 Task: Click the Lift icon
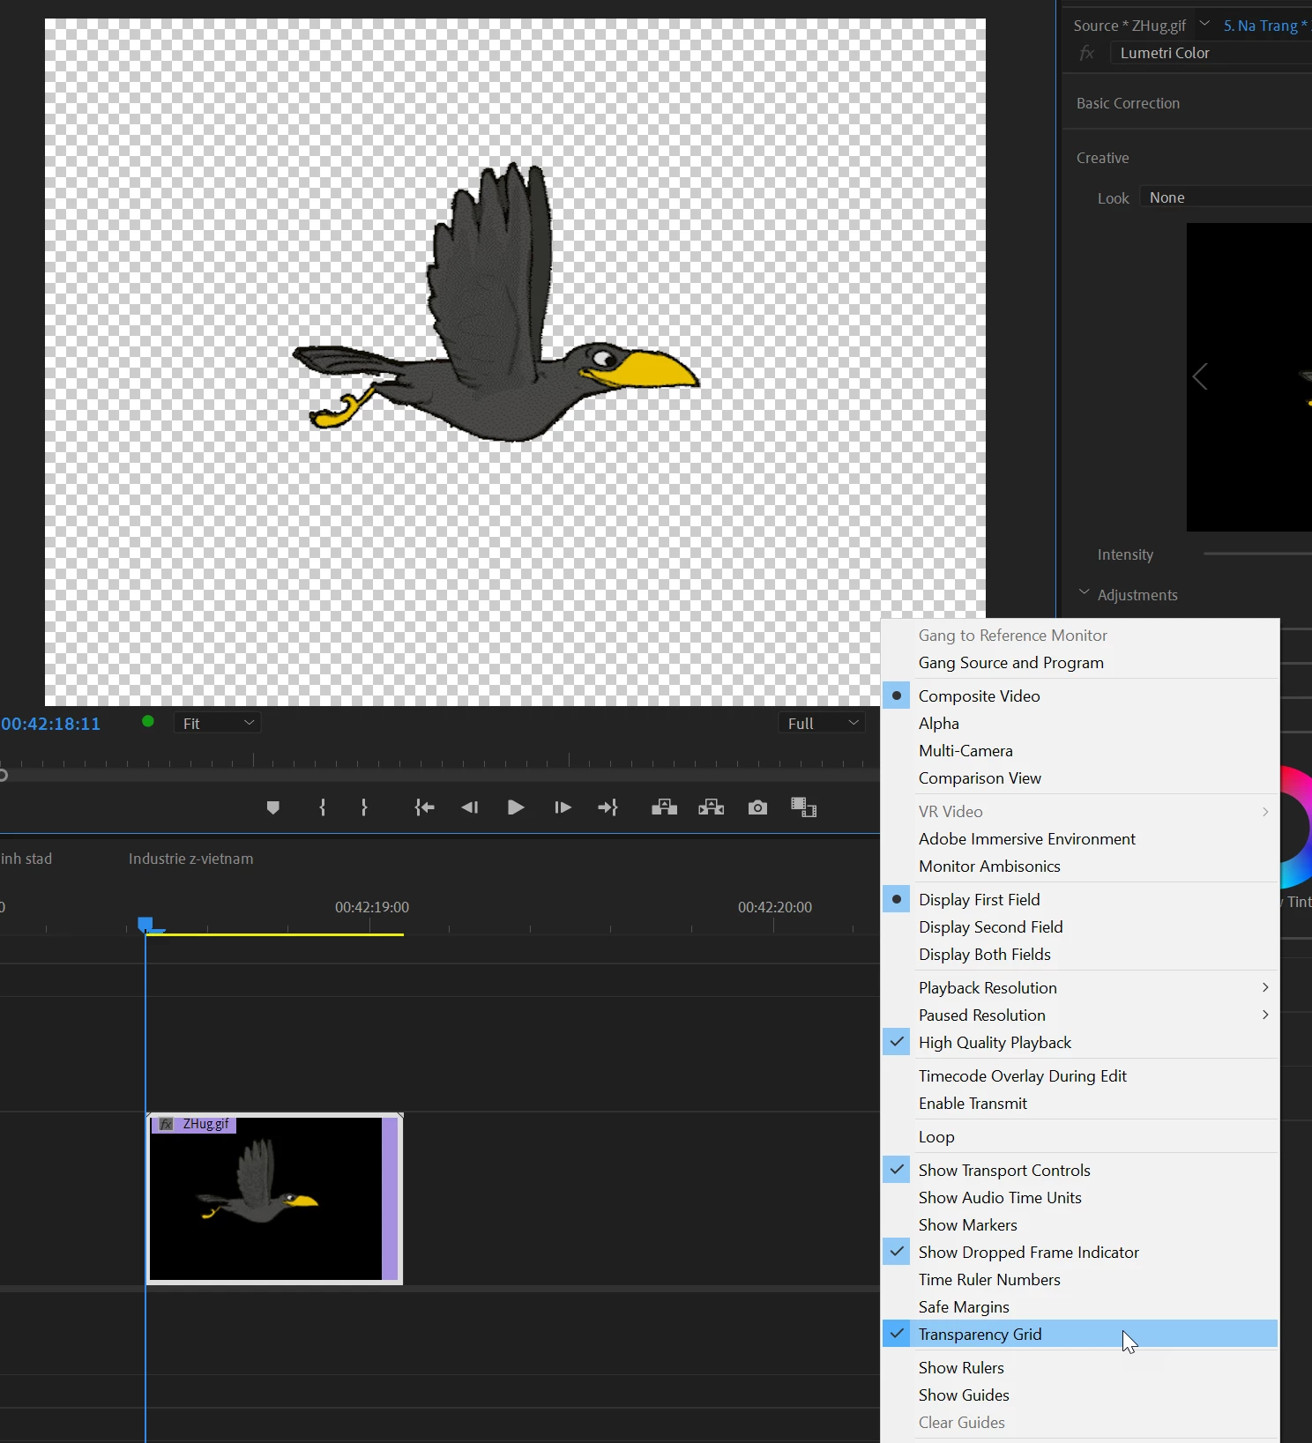(x=664, y=807)
